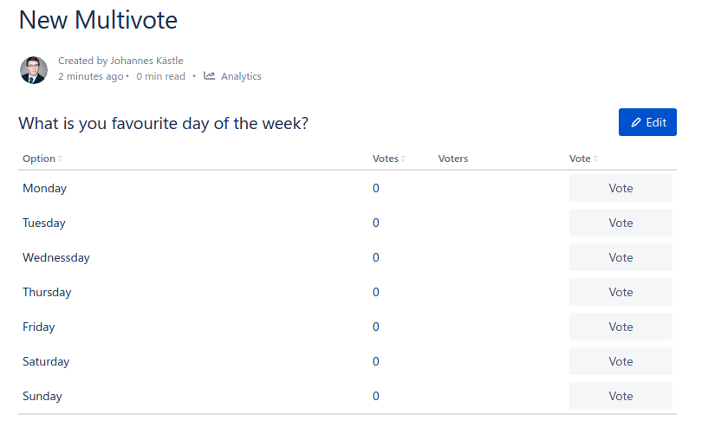Vote for Sunday

620,396
